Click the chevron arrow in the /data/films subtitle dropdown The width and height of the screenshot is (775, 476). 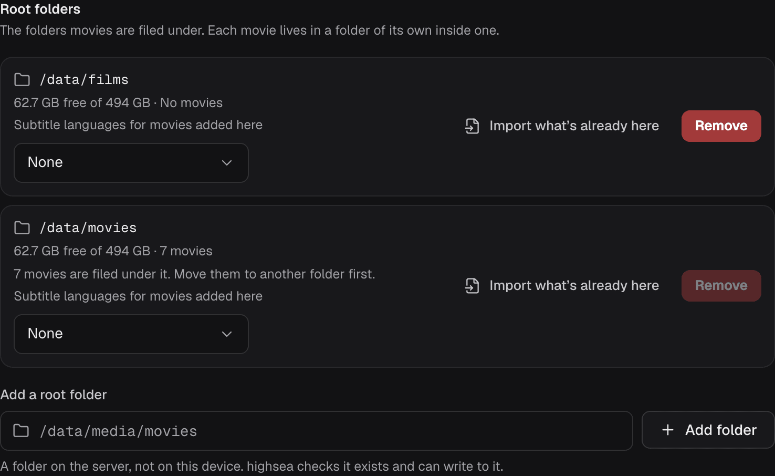227,163
